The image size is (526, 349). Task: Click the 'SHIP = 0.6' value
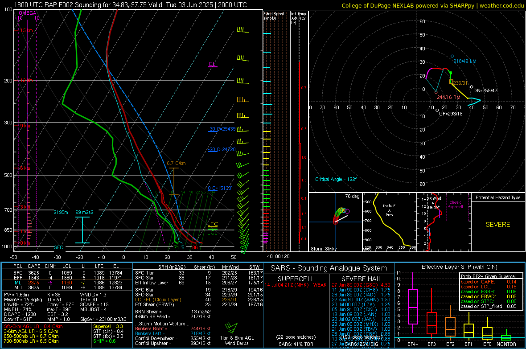tap(104, 341)
